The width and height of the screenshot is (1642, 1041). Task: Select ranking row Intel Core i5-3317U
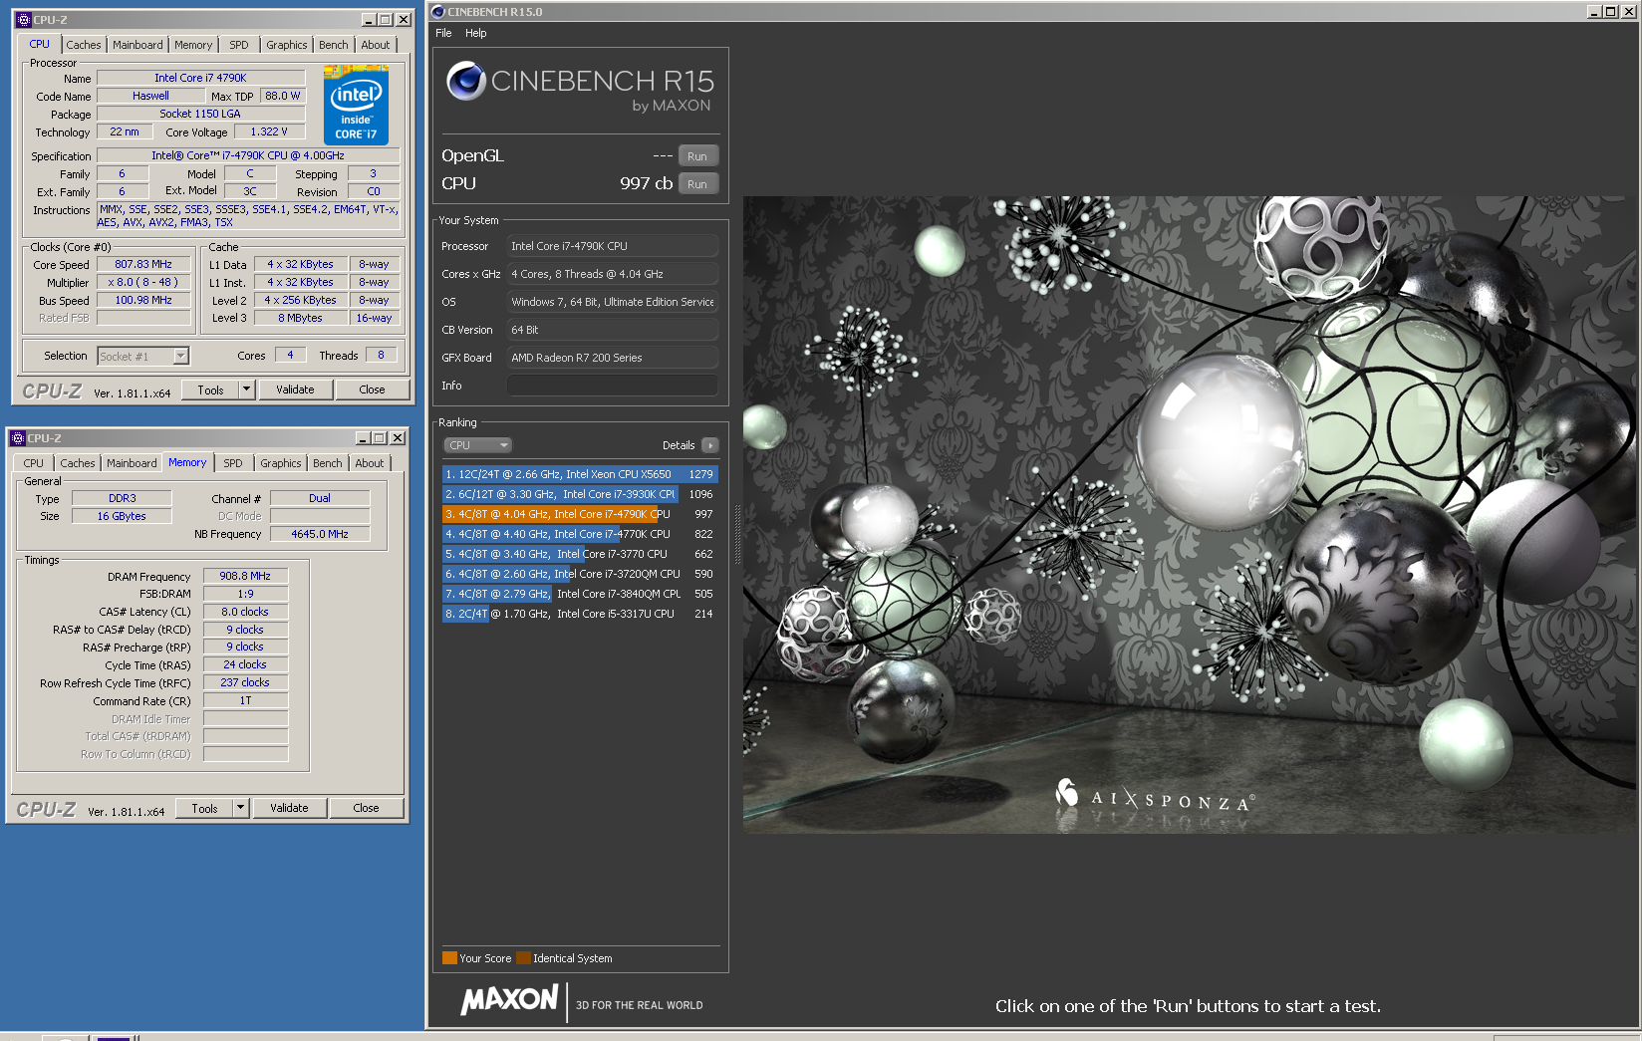pos(580,614)
